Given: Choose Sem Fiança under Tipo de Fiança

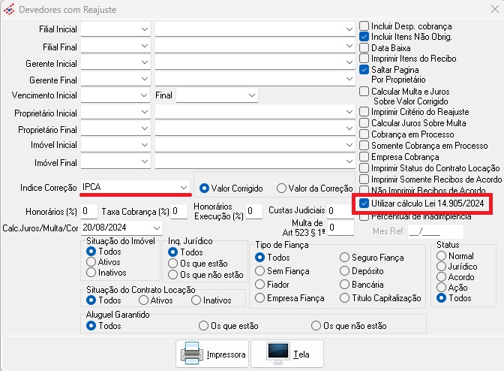Looking at the screenshot, I should [260, 271].
